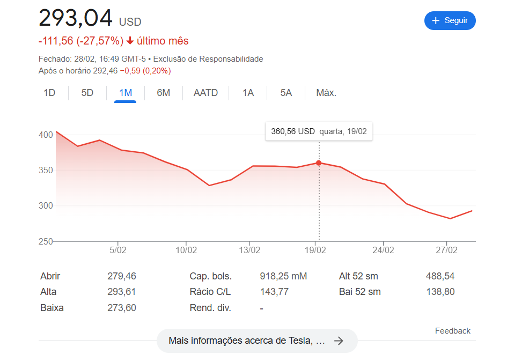Click the Fechado: 28/02, 16:49 GMT-5 text
Image resolution: width=507 pixels, height=362 pixels.
click(x=92, y=59)
